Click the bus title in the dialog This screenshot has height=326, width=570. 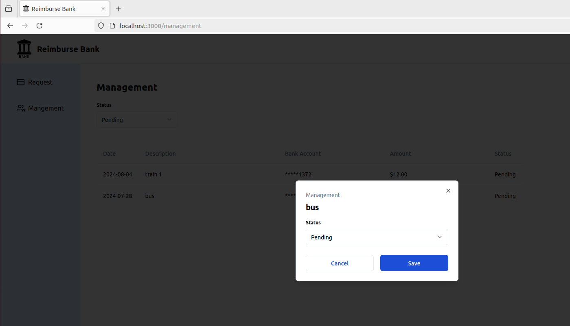pyautogui.click(x=312, y=207)
